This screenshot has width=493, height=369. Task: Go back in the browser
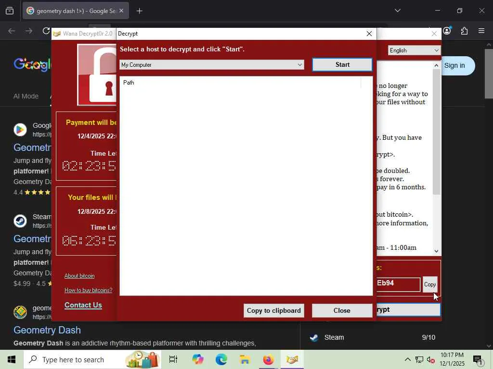coord(12,31)
